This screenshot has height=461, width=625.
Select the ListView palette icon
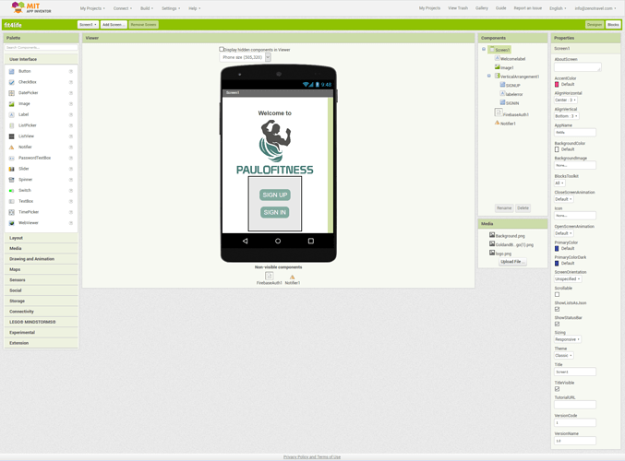[12, 136]
